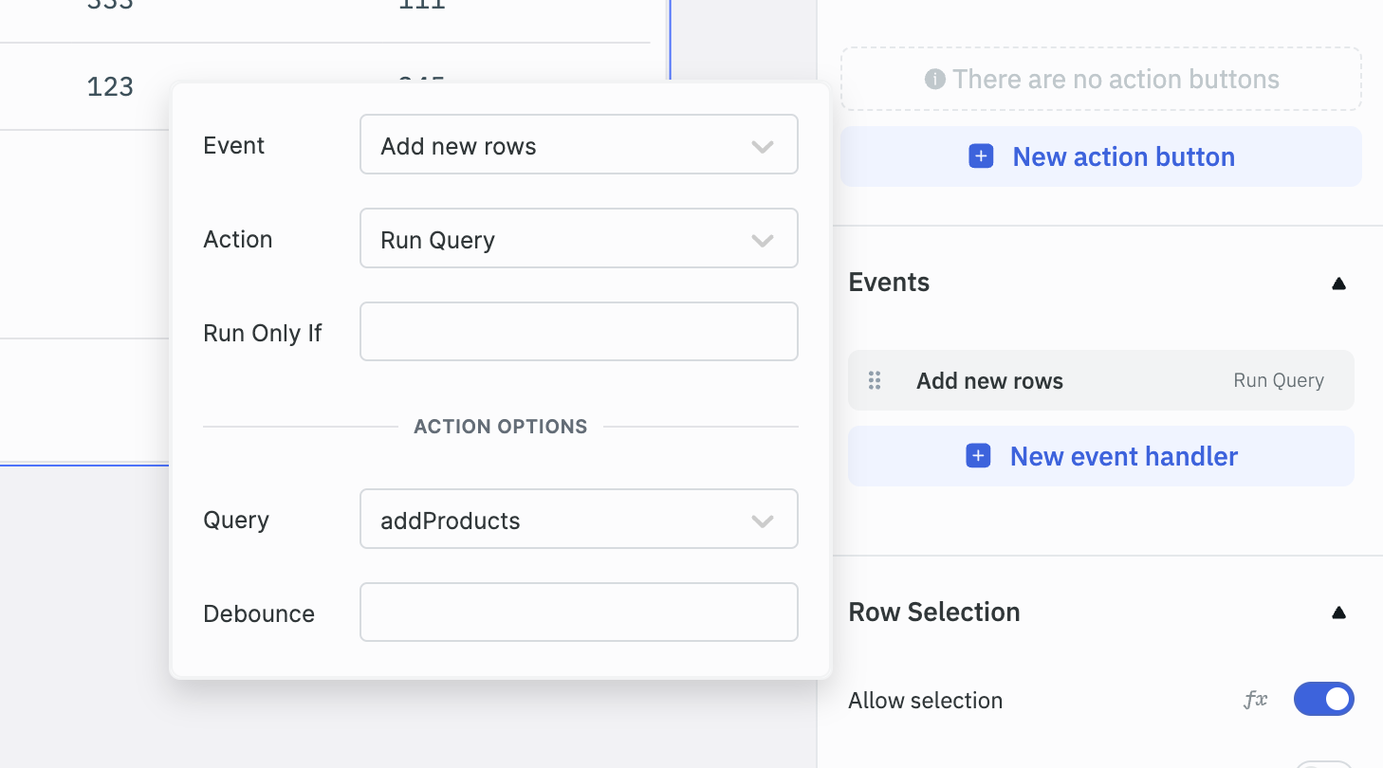Click Run Query label in the event handler row
Viewport: 1383px width, 768px height.
(x=1278, y=380)
